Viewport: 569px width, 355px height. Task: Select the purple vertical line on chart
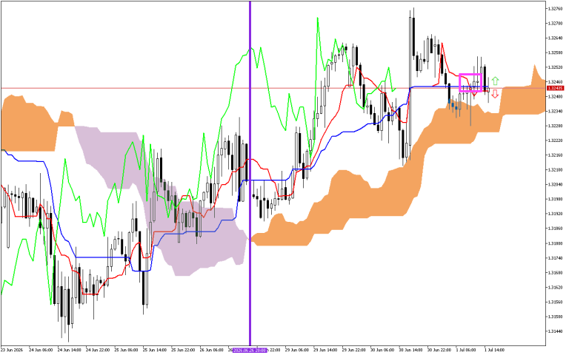point(250,174)
